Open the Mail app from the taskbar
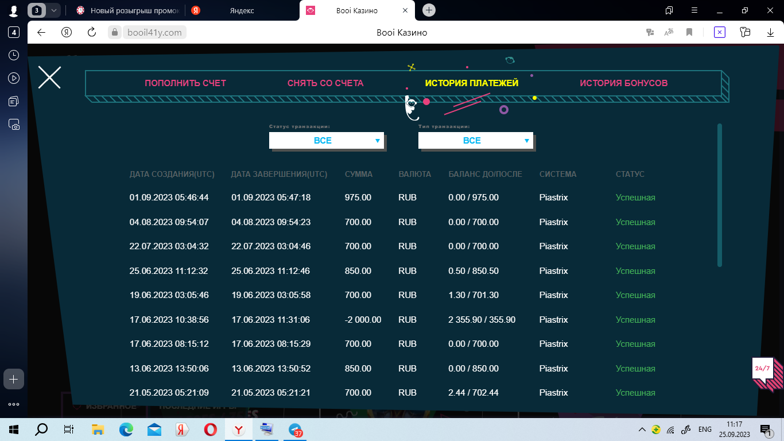This screenshot has height=441, width=784. 154,429
